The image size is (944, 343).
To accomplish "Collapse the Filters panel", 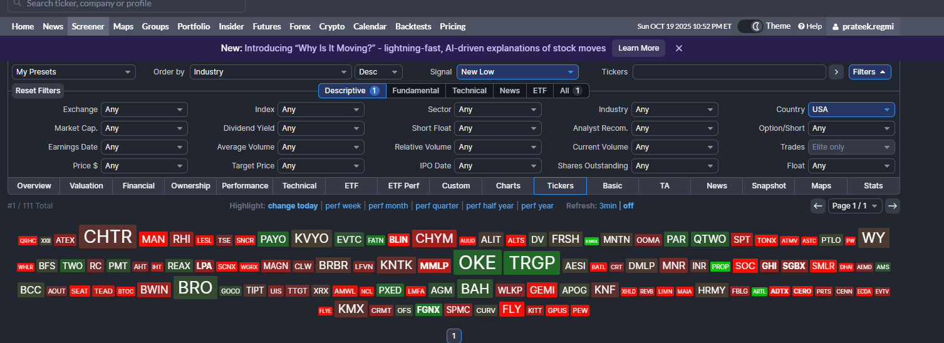I will 870,72.
